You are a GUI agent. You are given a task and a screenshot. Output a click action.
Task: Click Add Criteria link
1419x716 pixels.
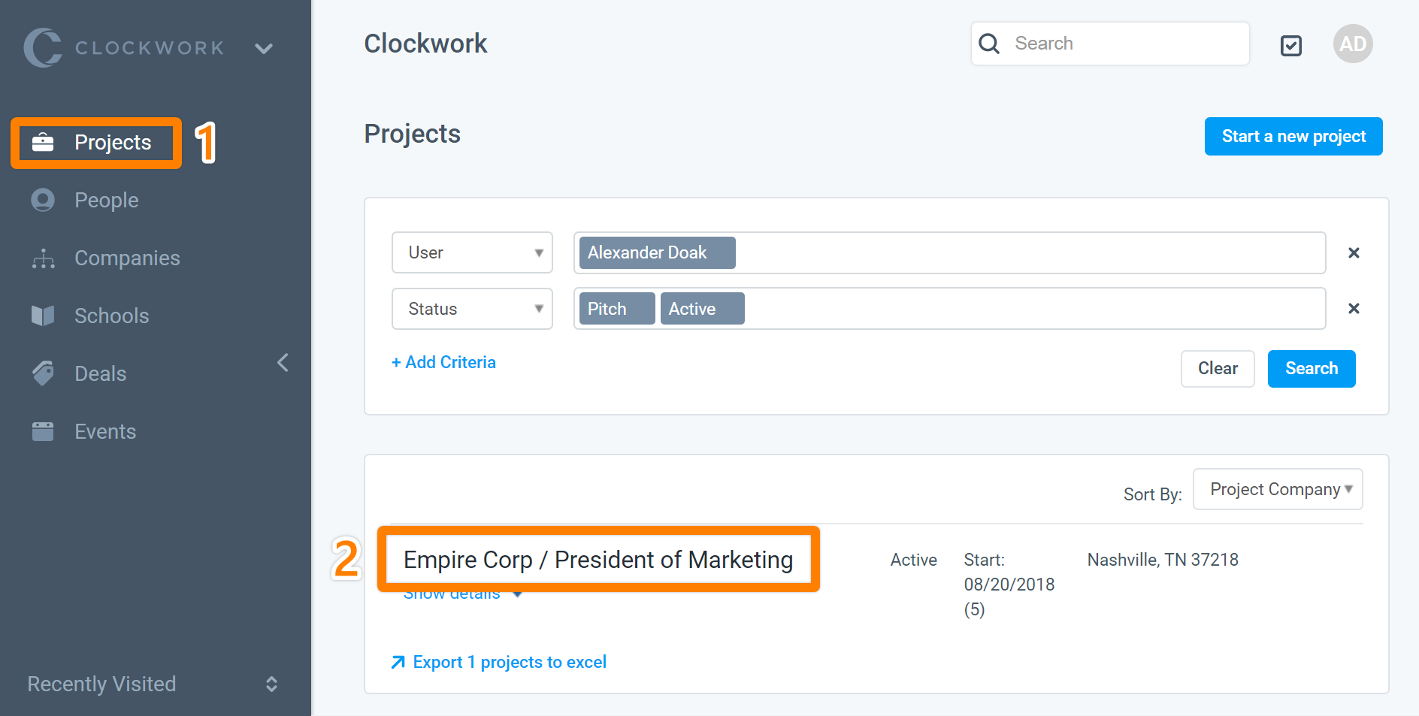point(443,363)
